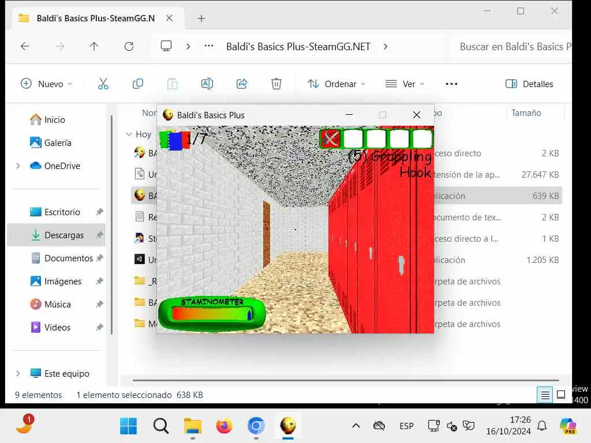Sort by the Tamaño column header

pos(526,112)
